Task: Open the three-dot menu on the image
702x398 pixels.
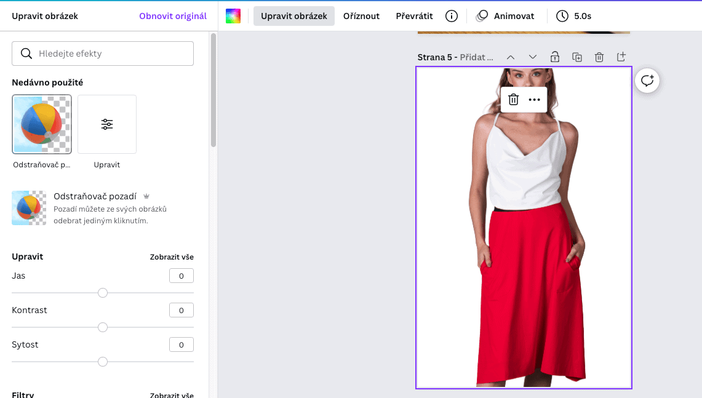Action: 533,99
